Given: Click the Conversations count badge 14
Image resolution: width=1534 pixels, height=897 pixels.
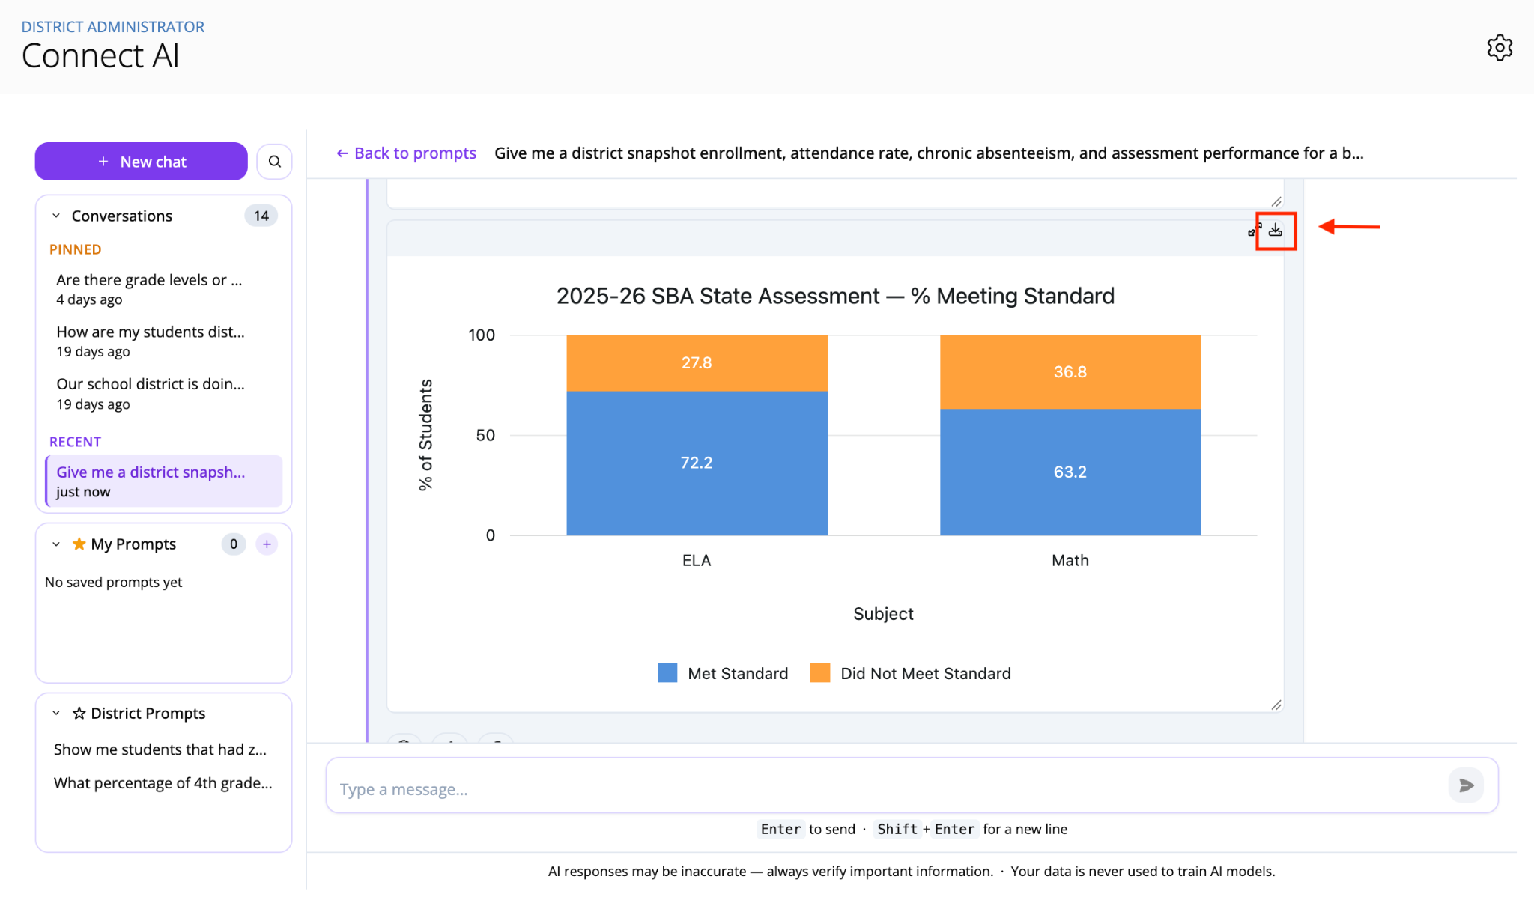Looking at the screenshot, I should [261, 216].
